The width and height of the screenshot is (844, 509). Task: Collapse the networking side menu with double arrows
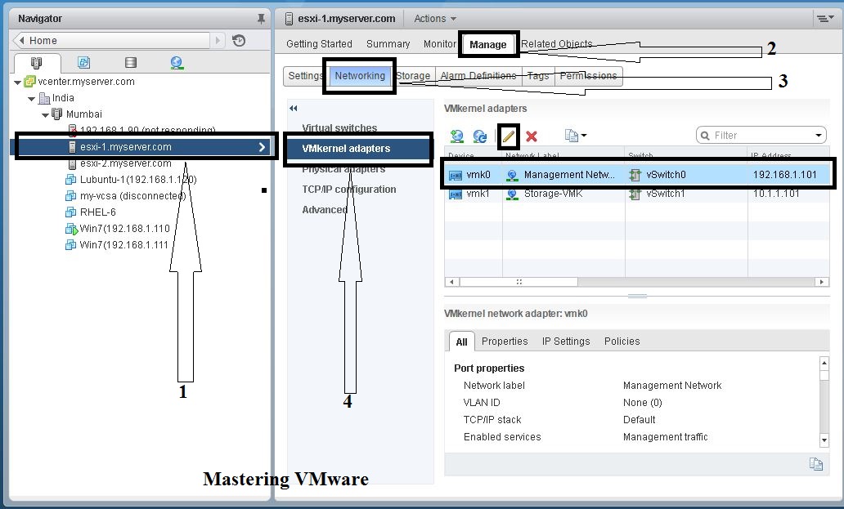tap(294, 109)
